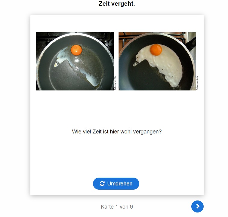Click the rotate arrows icon in Umdrehen
This screenshot has width=228, height=217.
(102, 183)
